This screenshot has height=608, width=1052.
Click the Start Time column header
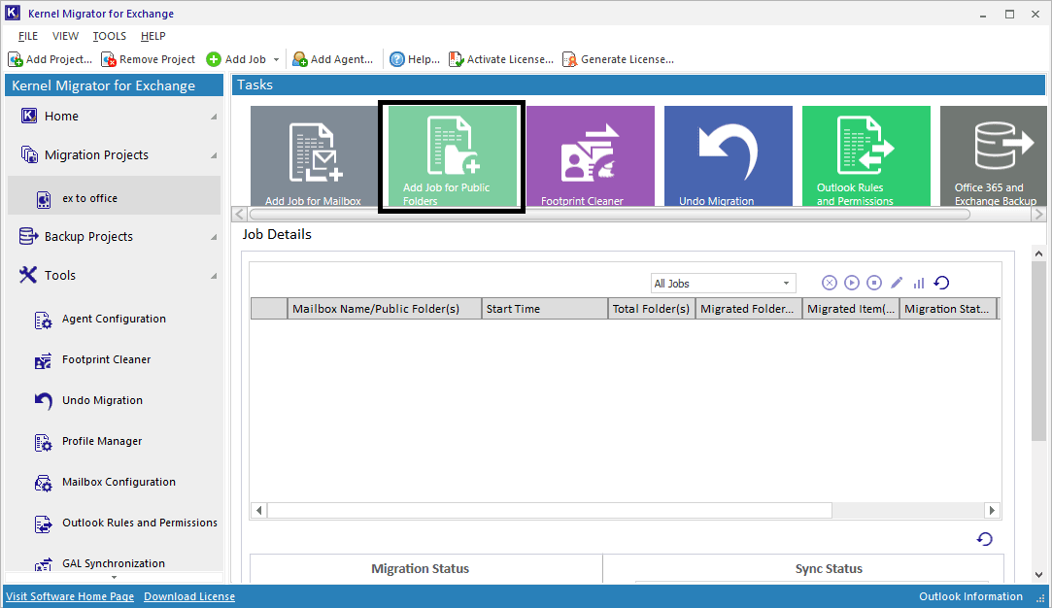click(545, 309)
